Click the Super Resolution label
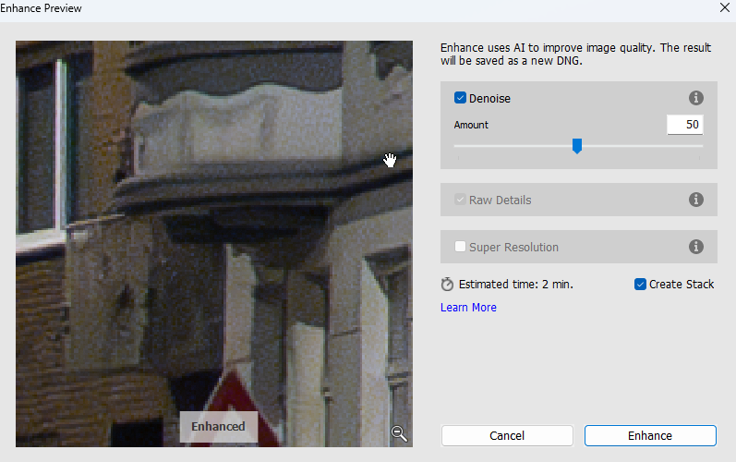This screenshot has width=736, height=462. pyautogui.click(x=513, y=247)
